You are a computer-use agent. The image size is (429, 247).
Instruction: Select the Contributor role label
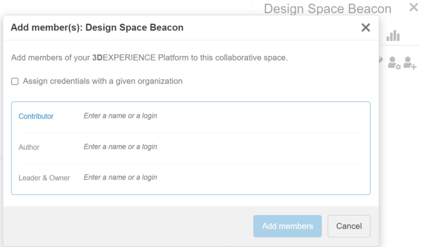tap(36, 117)
